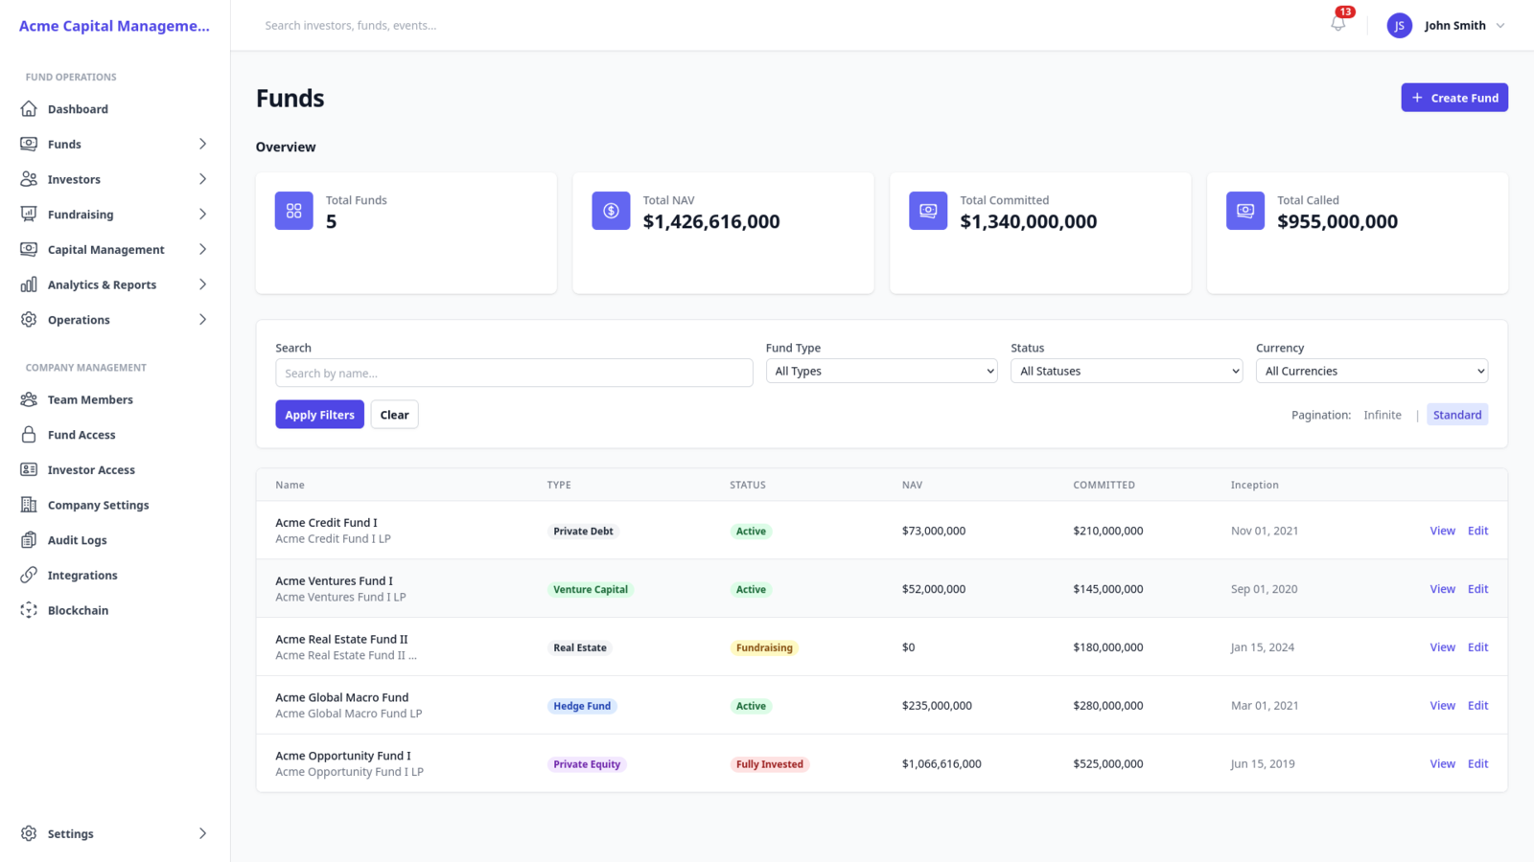Click the Company Settings building icon

[29, 505]
